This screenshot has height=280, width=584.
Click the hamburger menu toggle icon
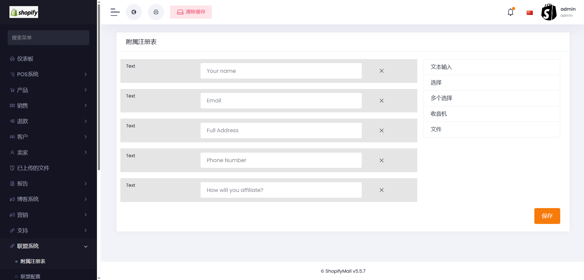tap(115, 12)
